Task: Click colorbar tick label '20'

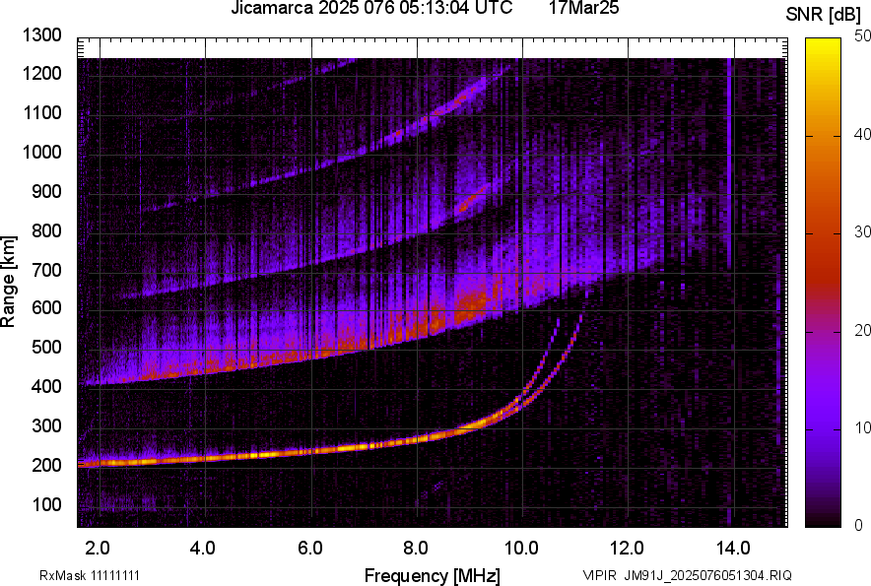Action: coord(861,331)
